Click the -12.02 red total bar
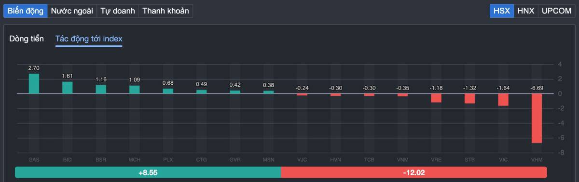Image resolution: width=579 pixels, height=182 pixels. coord(414,172)
